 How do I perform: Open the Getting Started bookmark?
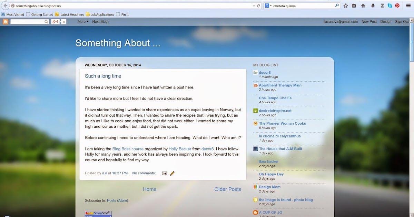click(x=40, y=14)
